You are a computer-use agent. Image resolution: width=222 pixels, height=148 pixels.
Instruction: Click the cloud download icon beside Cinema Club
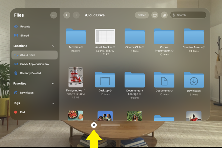(x=143, y=47)
